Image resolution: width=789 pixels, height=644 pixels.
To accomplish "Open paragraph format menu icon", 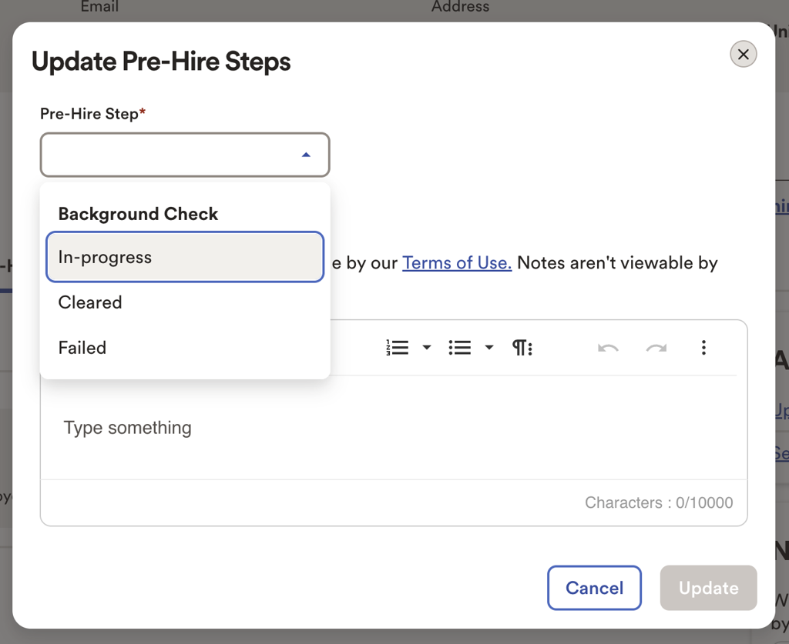I will 522,348.
